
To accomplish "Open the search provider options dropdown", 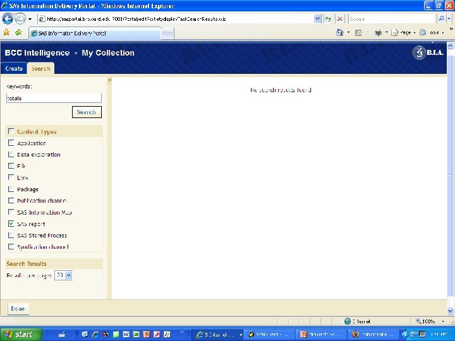I will (449, 19).
